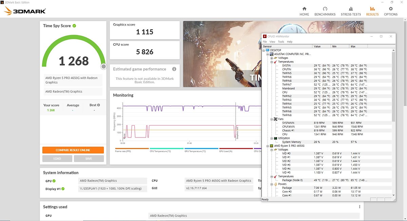Switch to the STRESS TESTS tab

click(351, 11)
